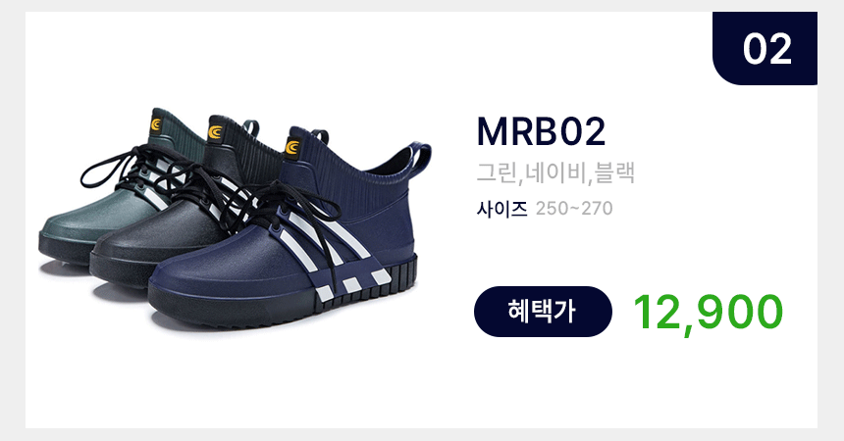Click the yellow logo on the navy shoe
This screenshot has height=441, width=844.
point(292,147)
